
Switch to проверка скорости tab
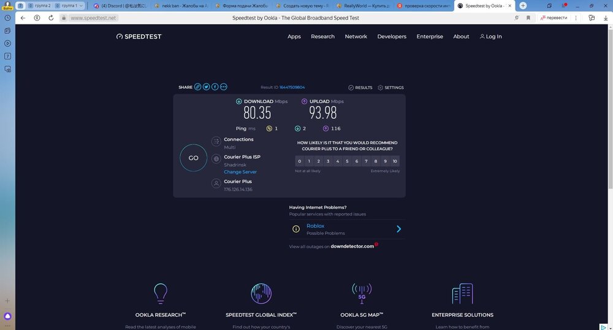coord(424,6)
